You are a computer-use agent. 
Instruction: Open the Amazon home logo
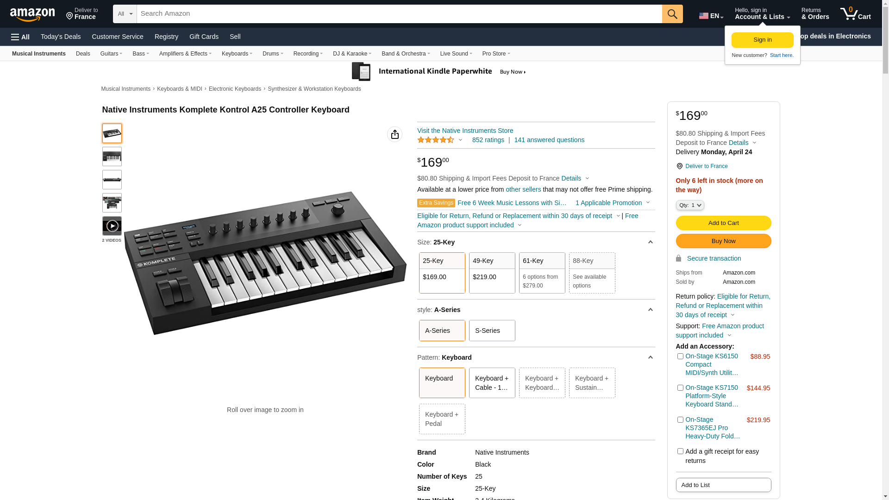pos(32,14)
